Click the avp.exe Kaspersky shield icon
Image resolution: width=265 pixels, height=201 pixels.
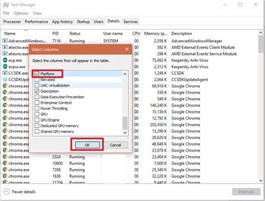[5, 60]
